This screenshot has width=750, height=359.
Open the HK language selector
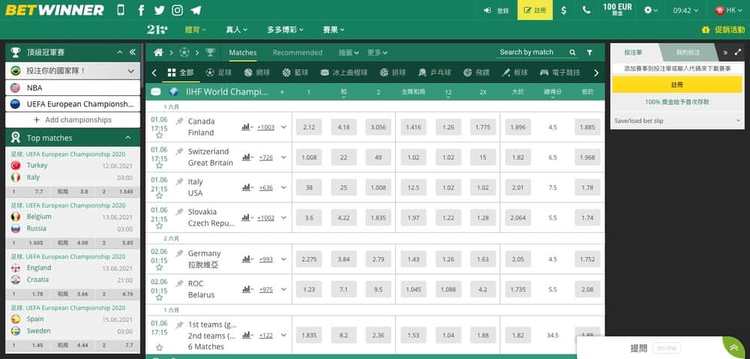(728, 10)
